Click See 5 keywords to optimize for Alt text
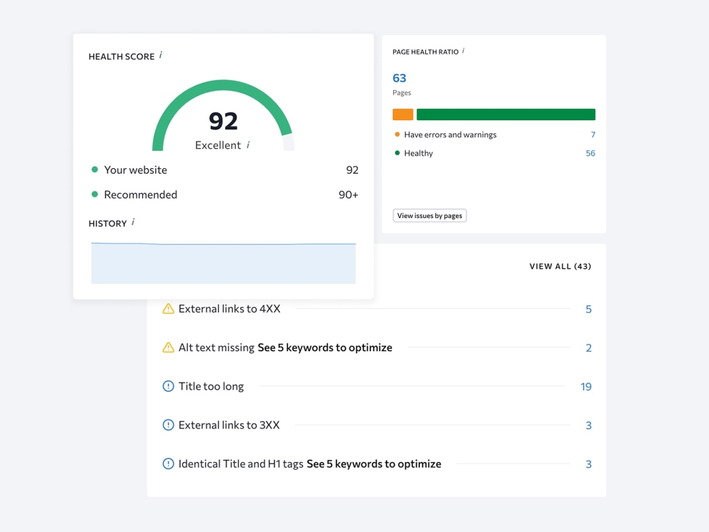 324,348
